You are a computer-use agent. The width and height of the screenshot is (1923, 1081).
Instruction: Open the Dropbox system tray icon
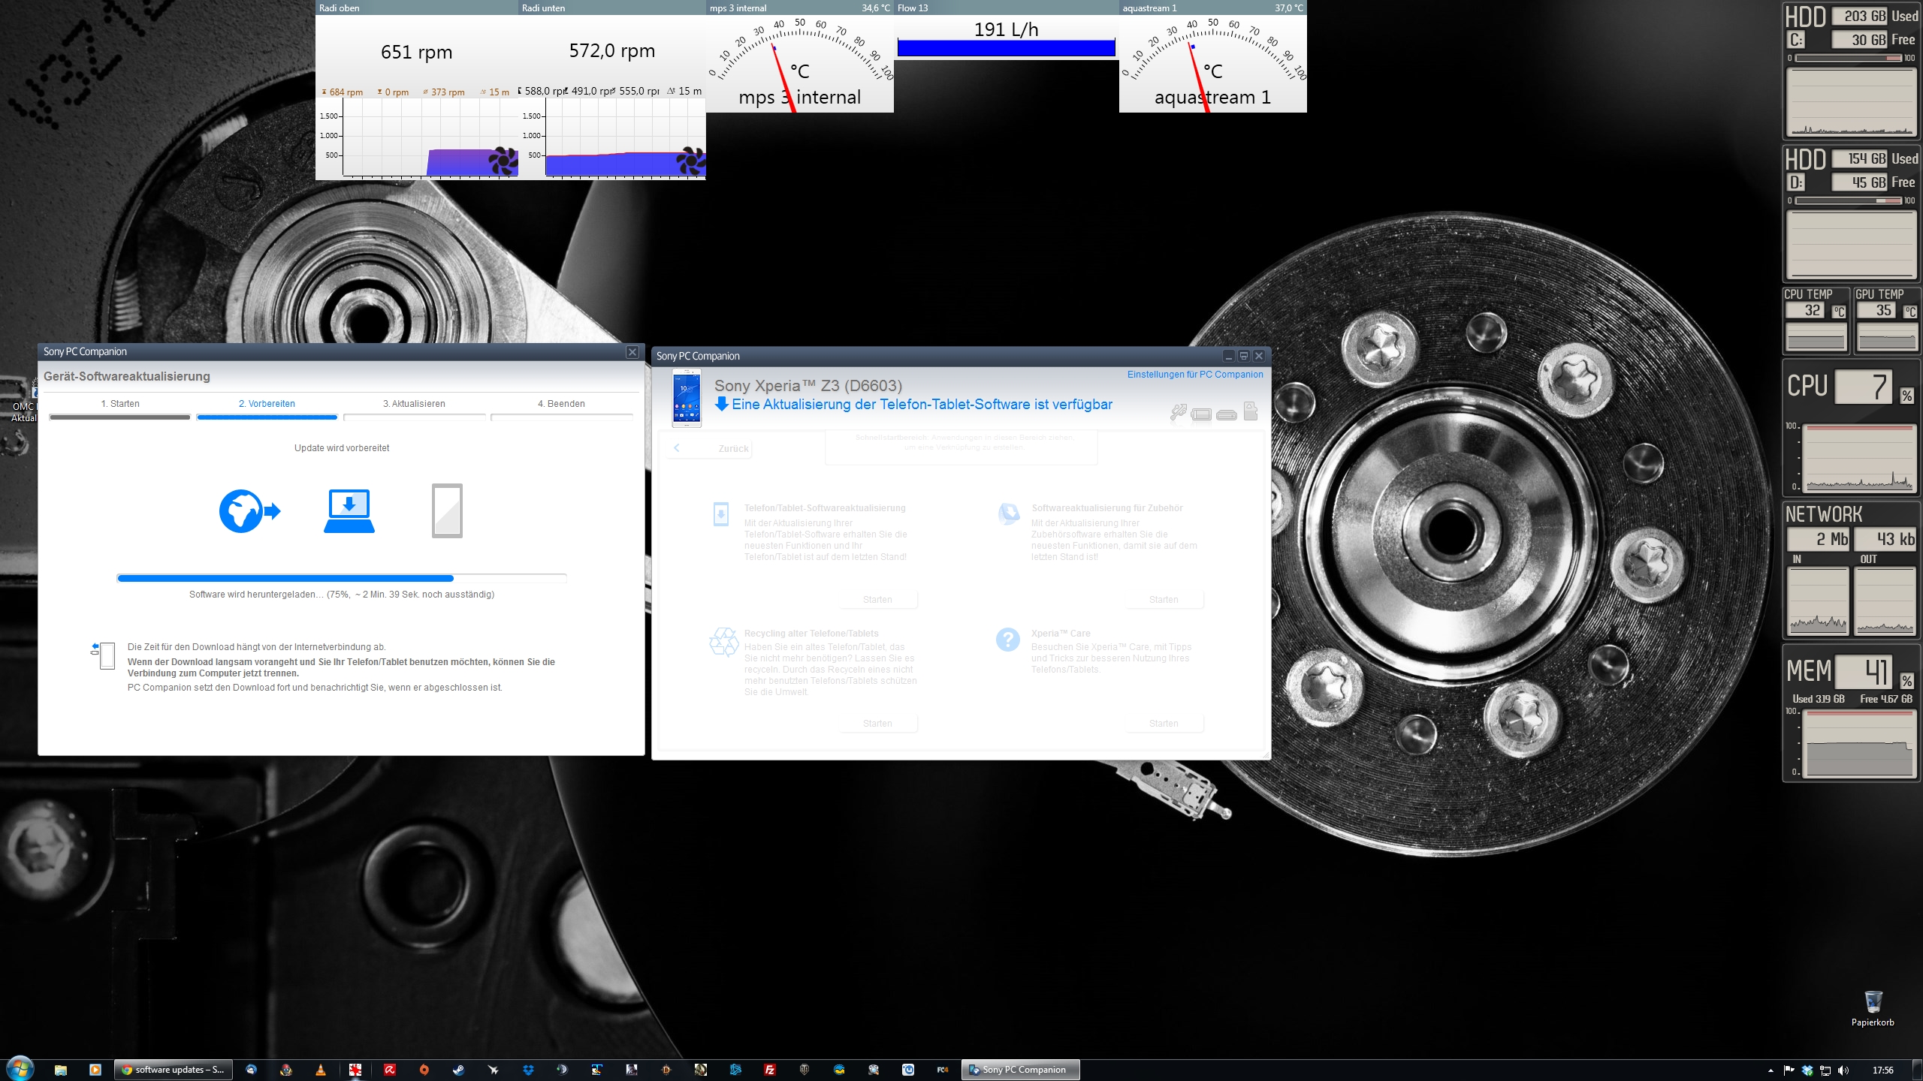1807,1070
